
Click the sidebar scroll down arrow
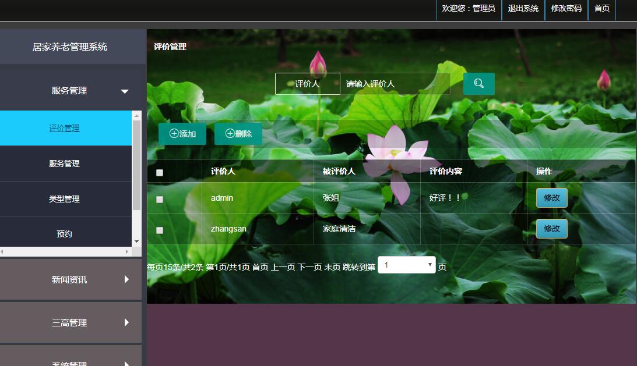click(x=136, y=241)
